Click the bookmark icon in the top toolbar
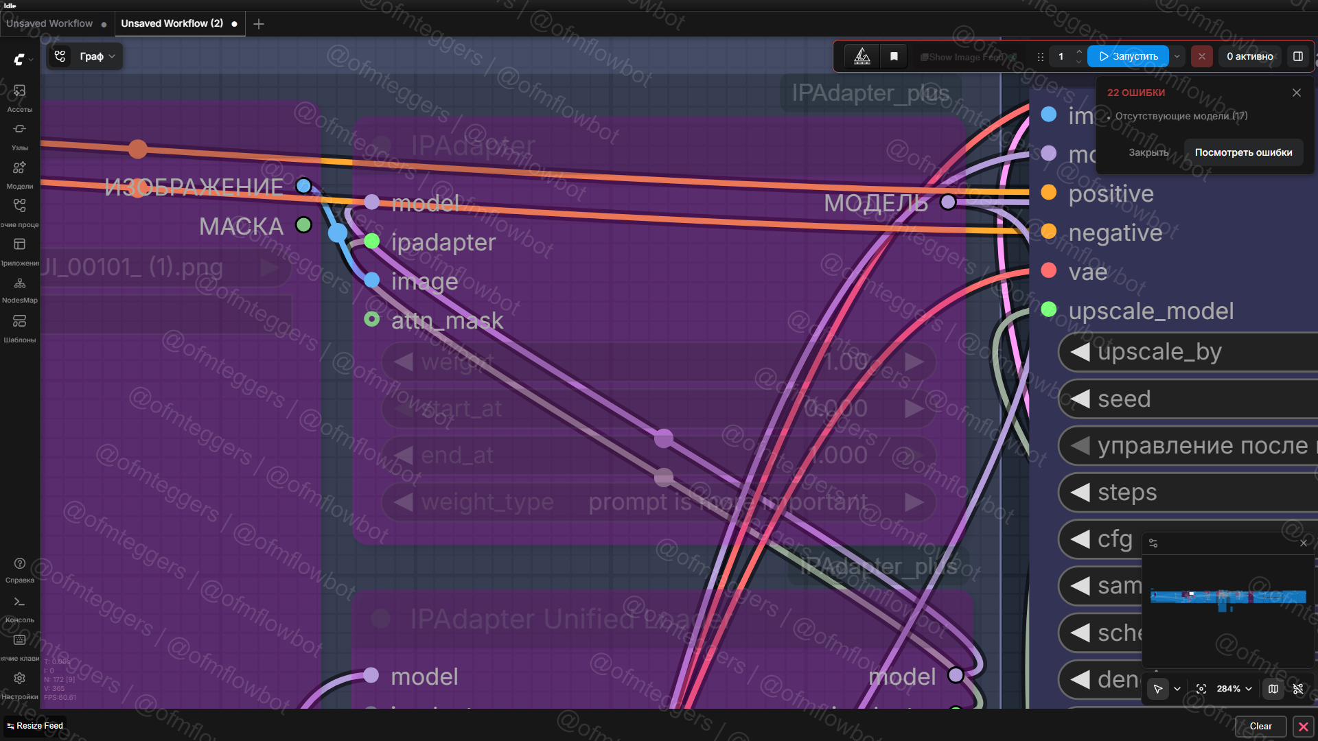This screenshot has height=741, width=1318. point(894,56)
